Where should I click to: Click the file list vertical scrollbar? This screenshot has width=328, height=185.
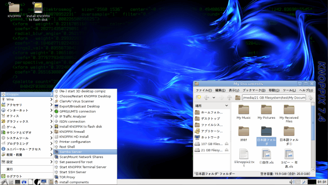click(313, 123)
